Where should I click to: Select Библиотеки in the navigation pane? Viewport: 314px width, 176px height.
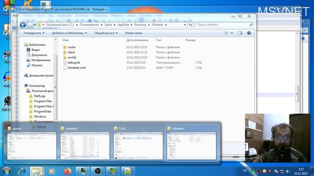click(37, 44)
